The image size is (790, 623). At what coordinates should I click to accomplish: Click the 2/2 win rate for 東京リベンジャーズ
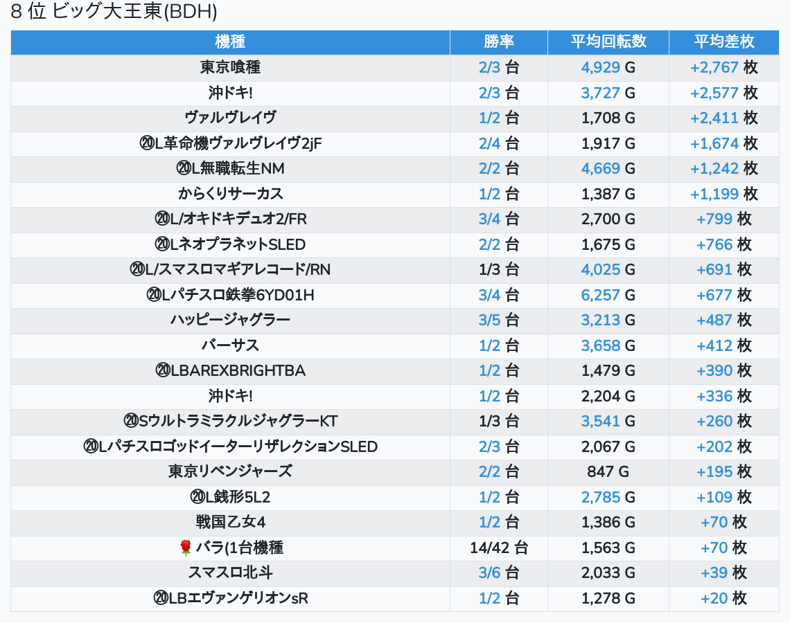coord(489,472)
